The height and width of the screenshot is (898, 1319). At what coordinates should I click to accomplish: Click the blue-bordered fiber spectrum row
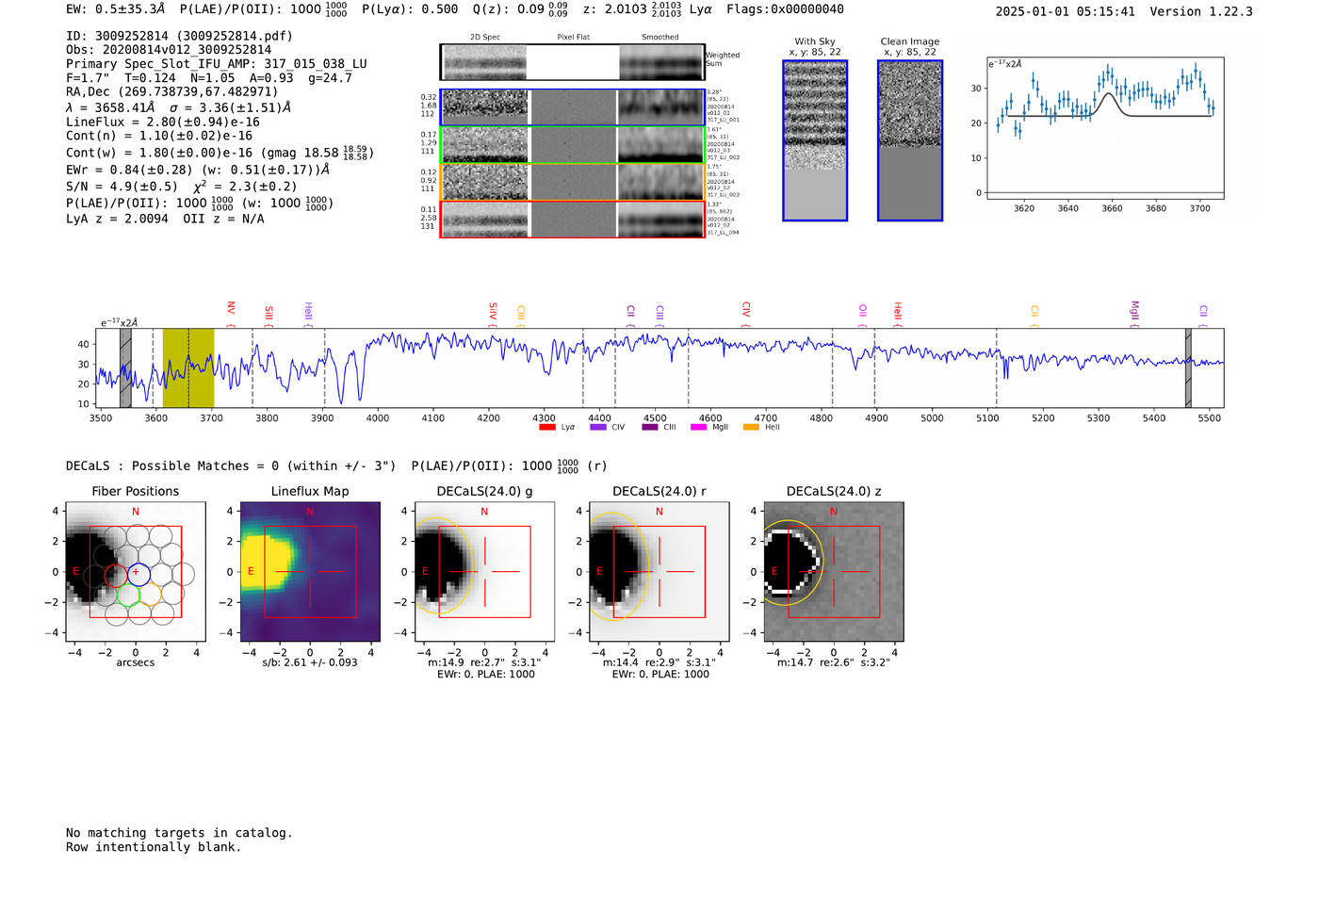pyautogui.click(x=572, y=107)
